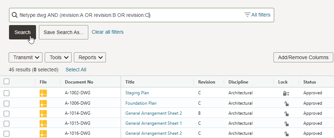Open the Foundation Plan title link

(141, 103)
